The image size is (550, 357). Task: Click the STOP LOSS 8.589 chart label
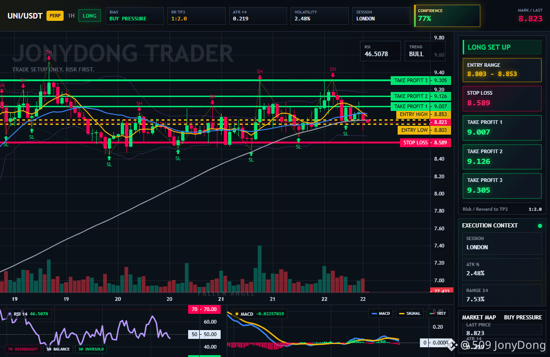pyautogui.click(x=426, y=143)
